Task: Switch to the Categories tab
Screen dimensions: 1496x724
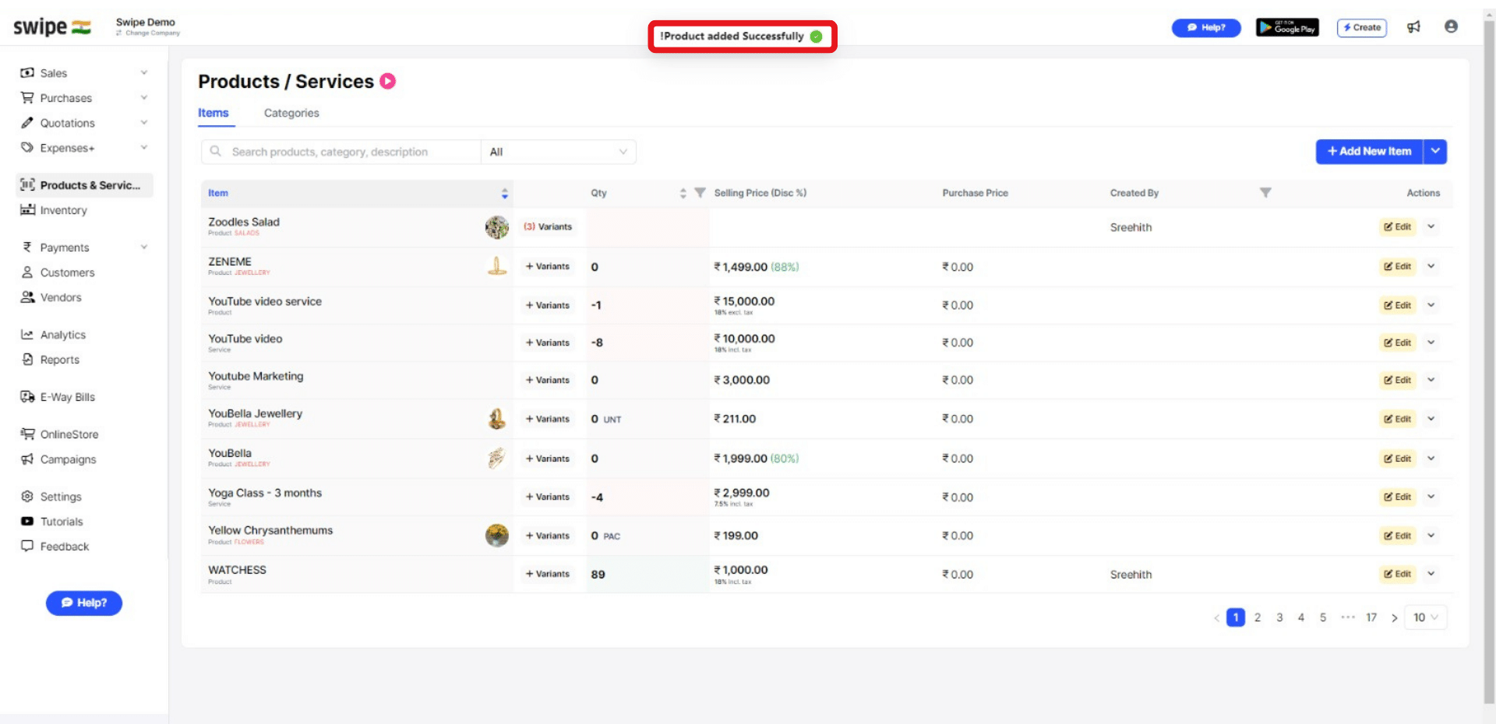Action: 291,113
